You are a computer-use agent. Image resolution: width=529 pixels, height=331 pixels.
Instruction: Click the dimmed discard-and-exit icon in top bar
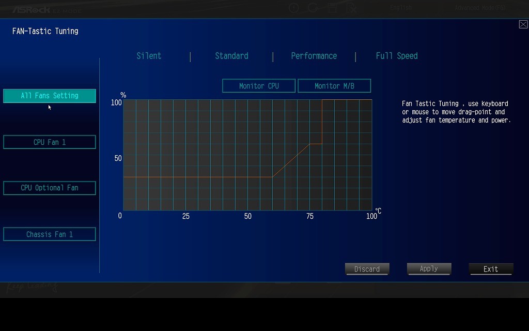(351, 8)
